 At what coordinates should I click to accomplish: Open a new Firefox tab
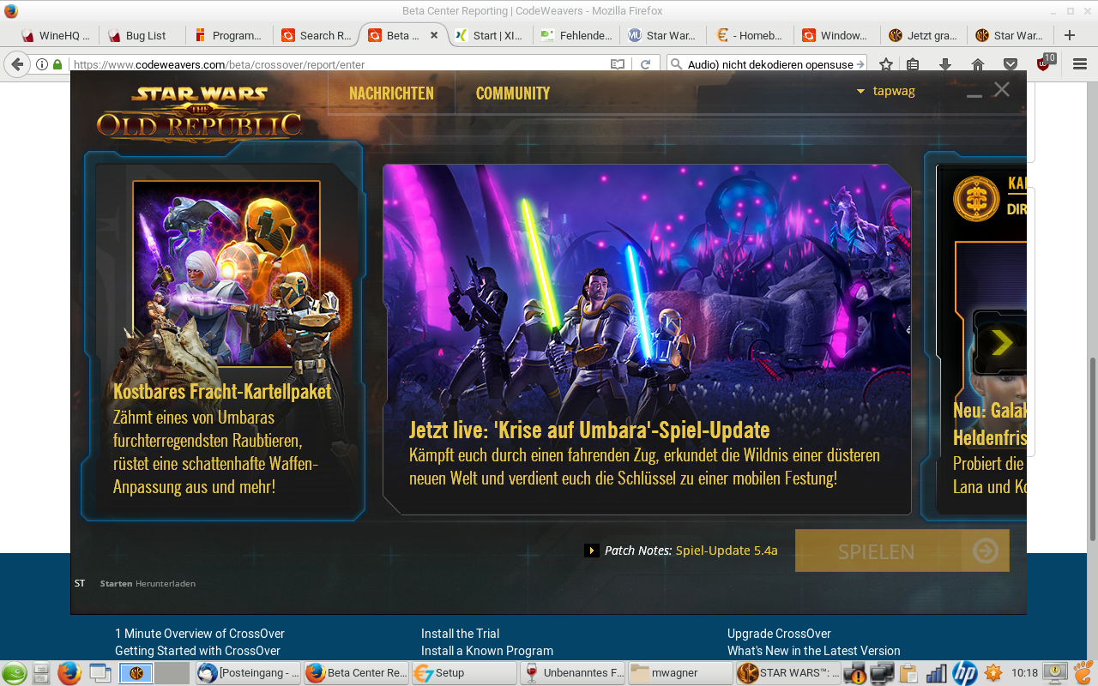pyautogui.click(x=1069, y=35)
